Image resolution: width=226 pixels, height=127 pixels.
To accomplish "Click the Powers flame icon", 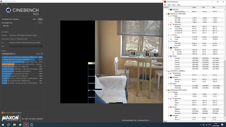I will point(171,35).
